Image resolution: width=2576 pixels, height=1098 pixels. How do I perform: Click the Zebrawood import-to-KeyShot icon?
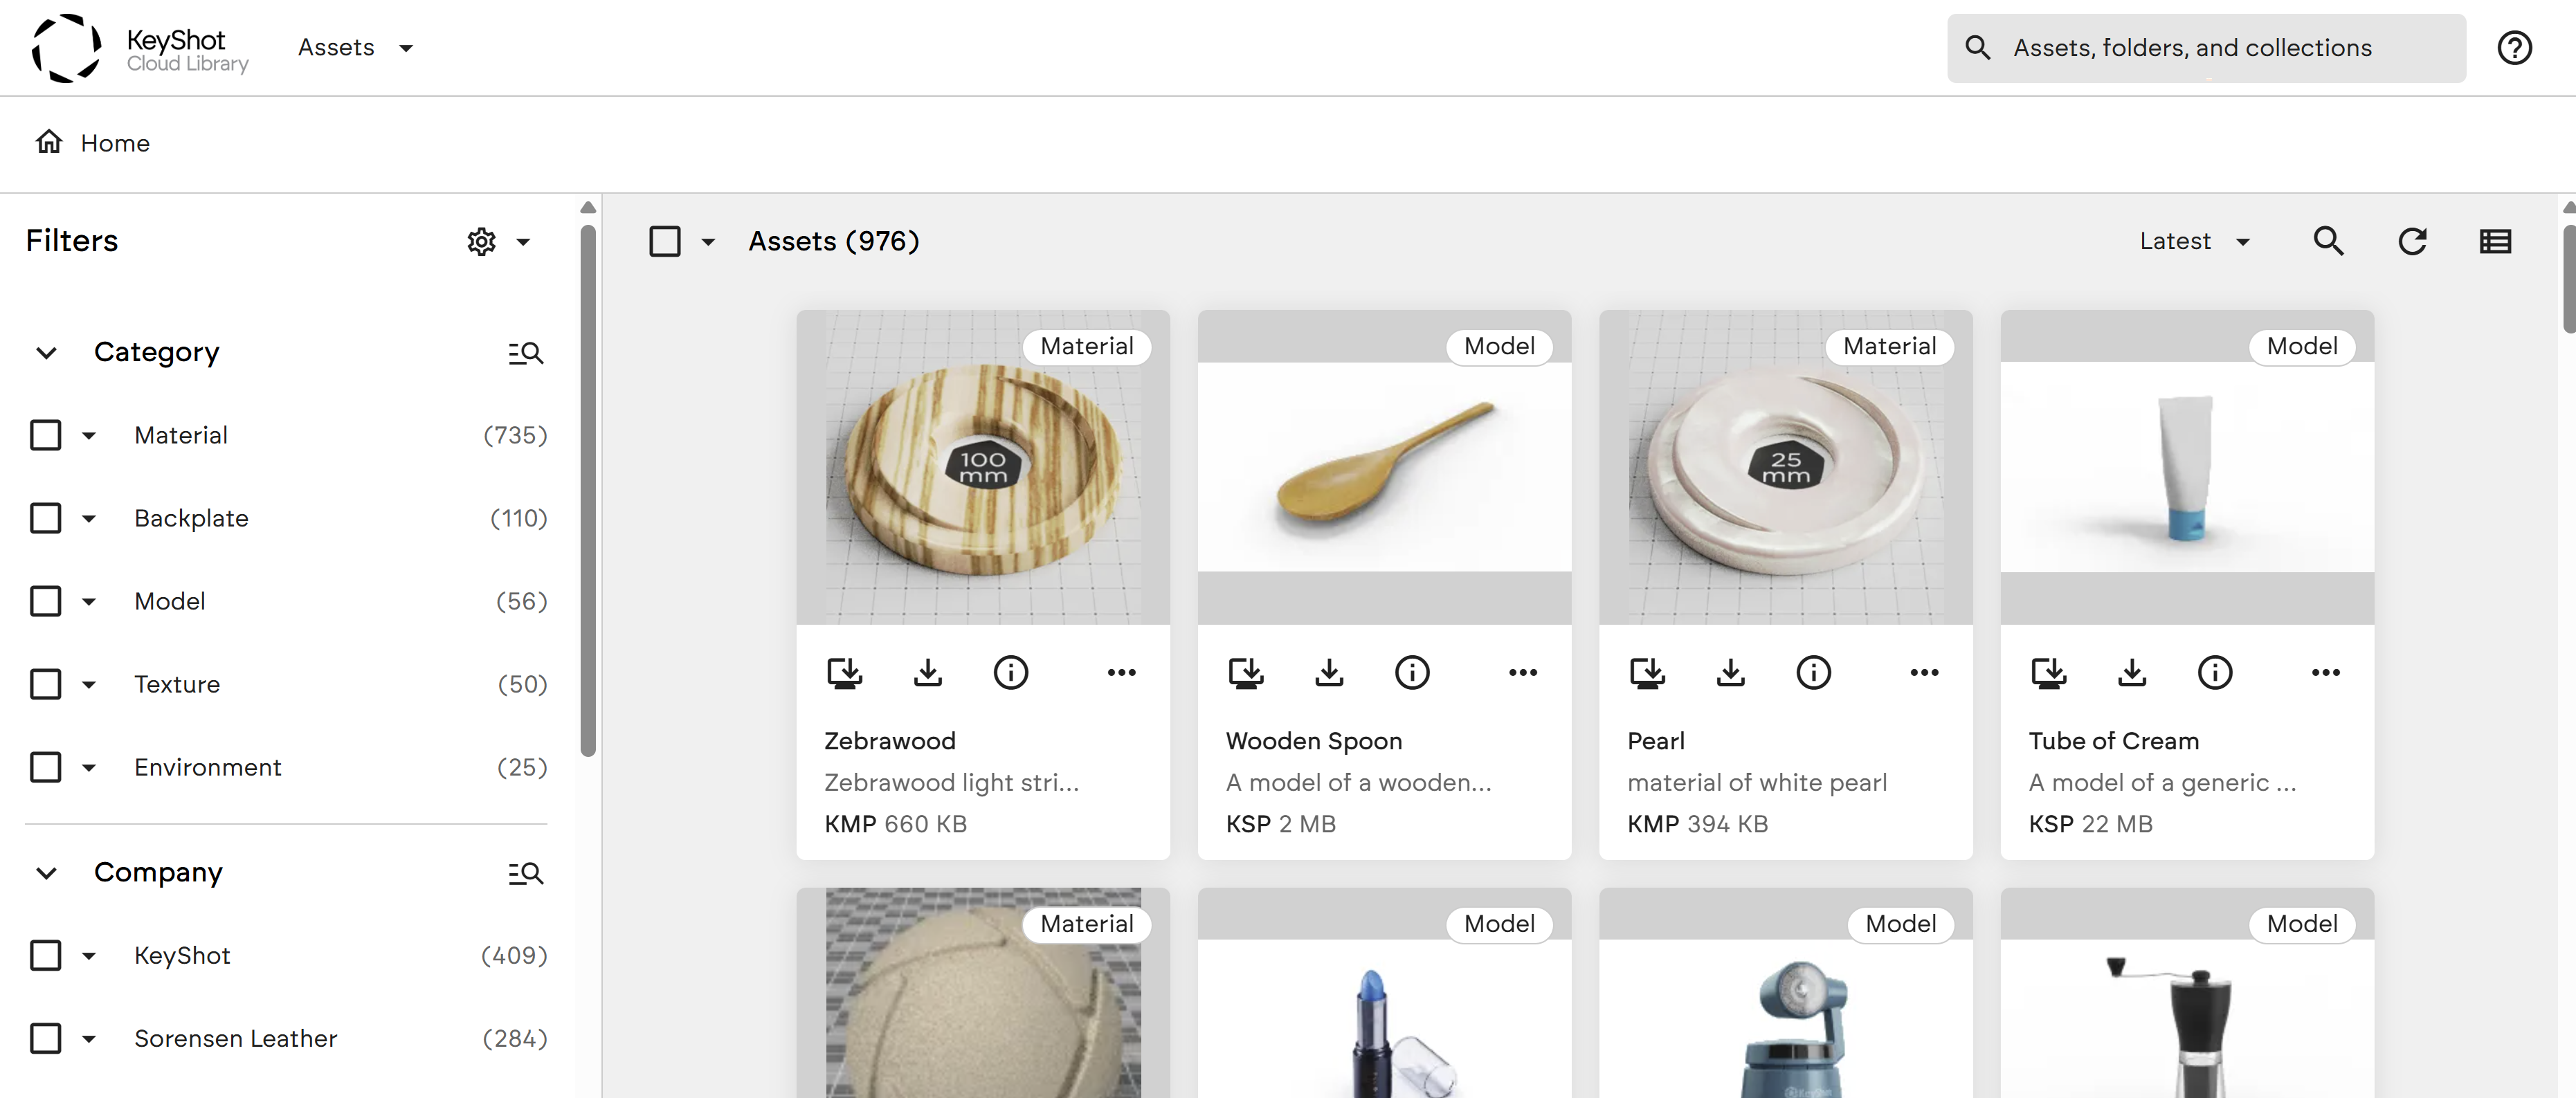tap(844, 673)
